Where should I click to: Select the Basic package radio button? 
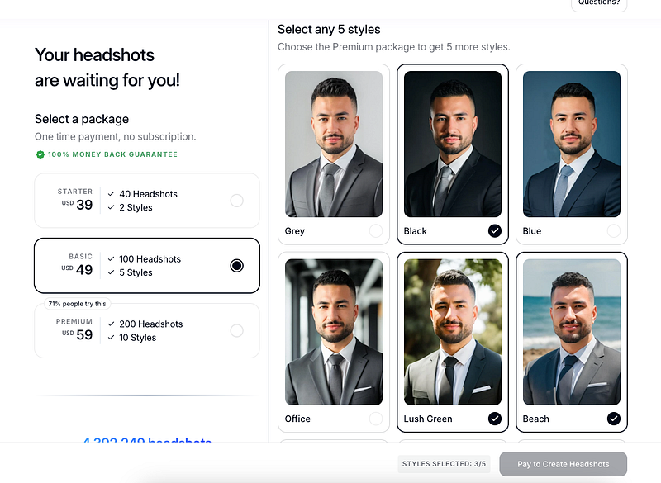click(x=237, y=265)
